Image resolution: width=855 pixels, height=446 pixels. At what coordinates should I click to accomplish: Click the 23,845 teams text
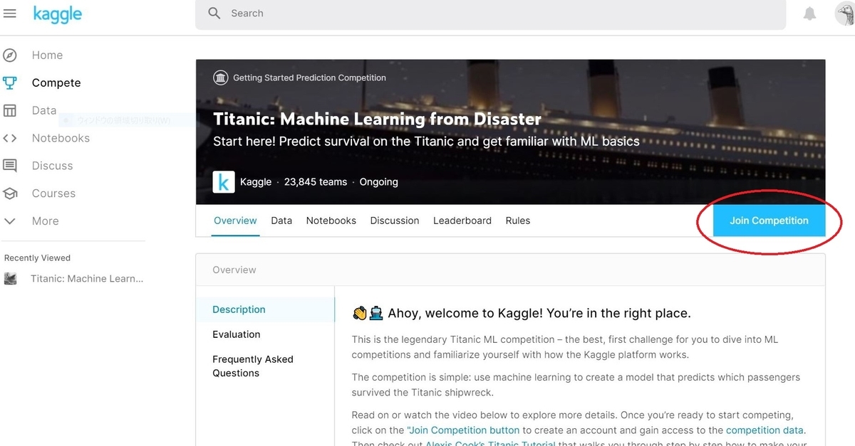(316, 182)
